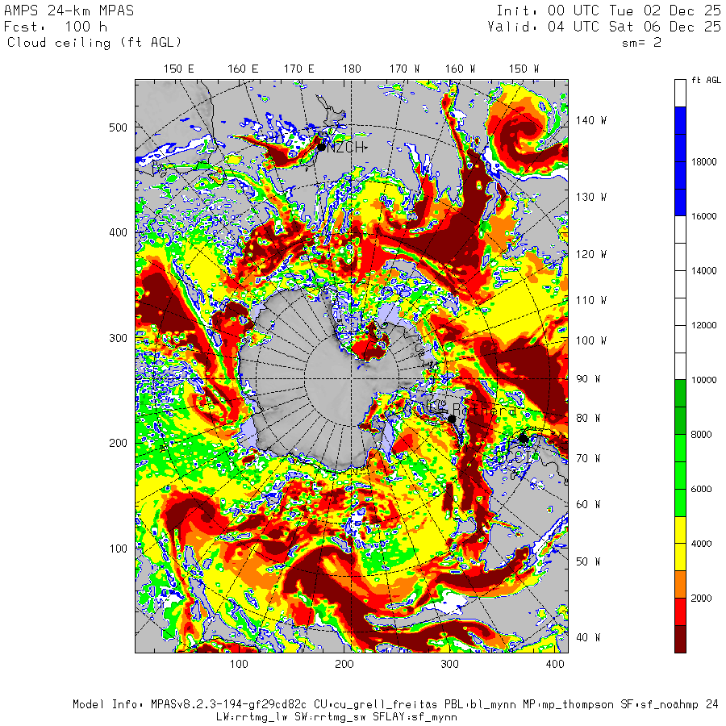This screenshot has height=726, width=726.
Task: Click the 'AMPS 24-km MPAS' title
Action: pyautogui.click(x=69, y=10)
